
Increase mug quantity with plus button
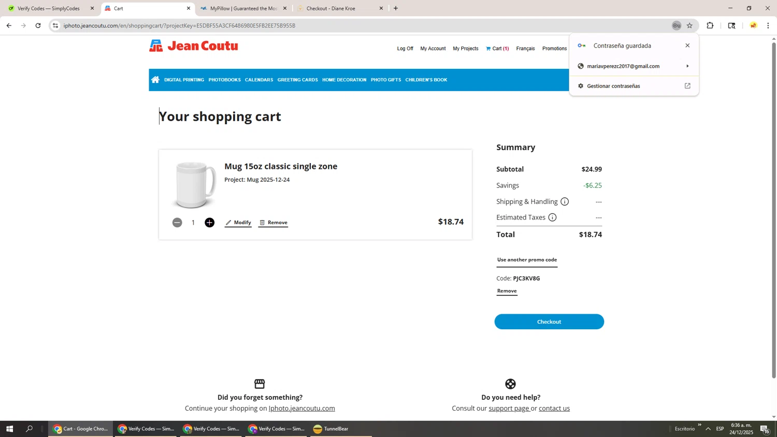coord(209,223)
